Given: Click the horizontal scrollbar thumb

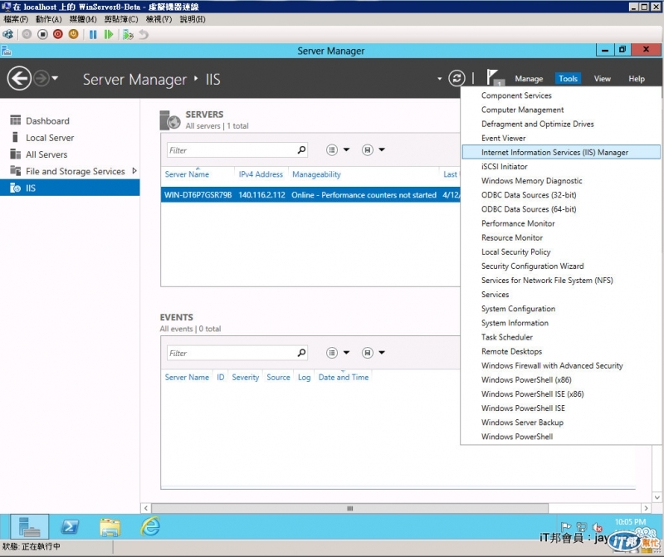Looking at the screenshot, I should tap(349, 508).
